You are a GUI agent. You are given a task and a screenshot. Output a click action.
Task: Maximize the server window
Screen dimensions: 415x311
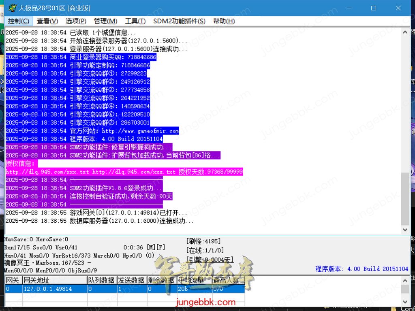coord(374,8)
